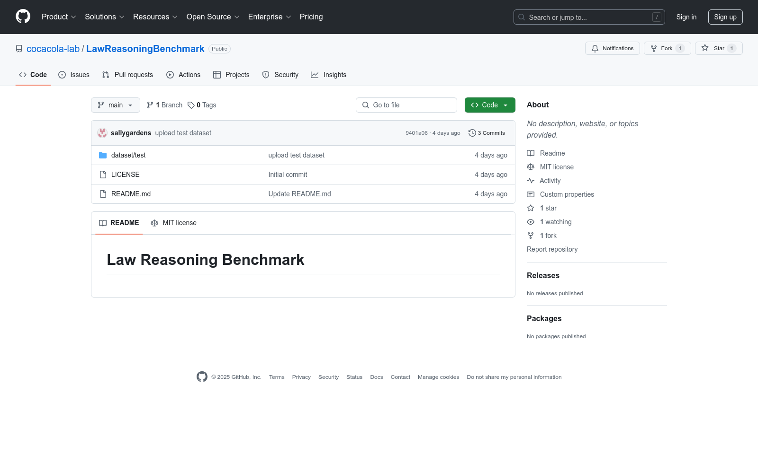Click the search magnifier icon in header

(x=522, y=17)
